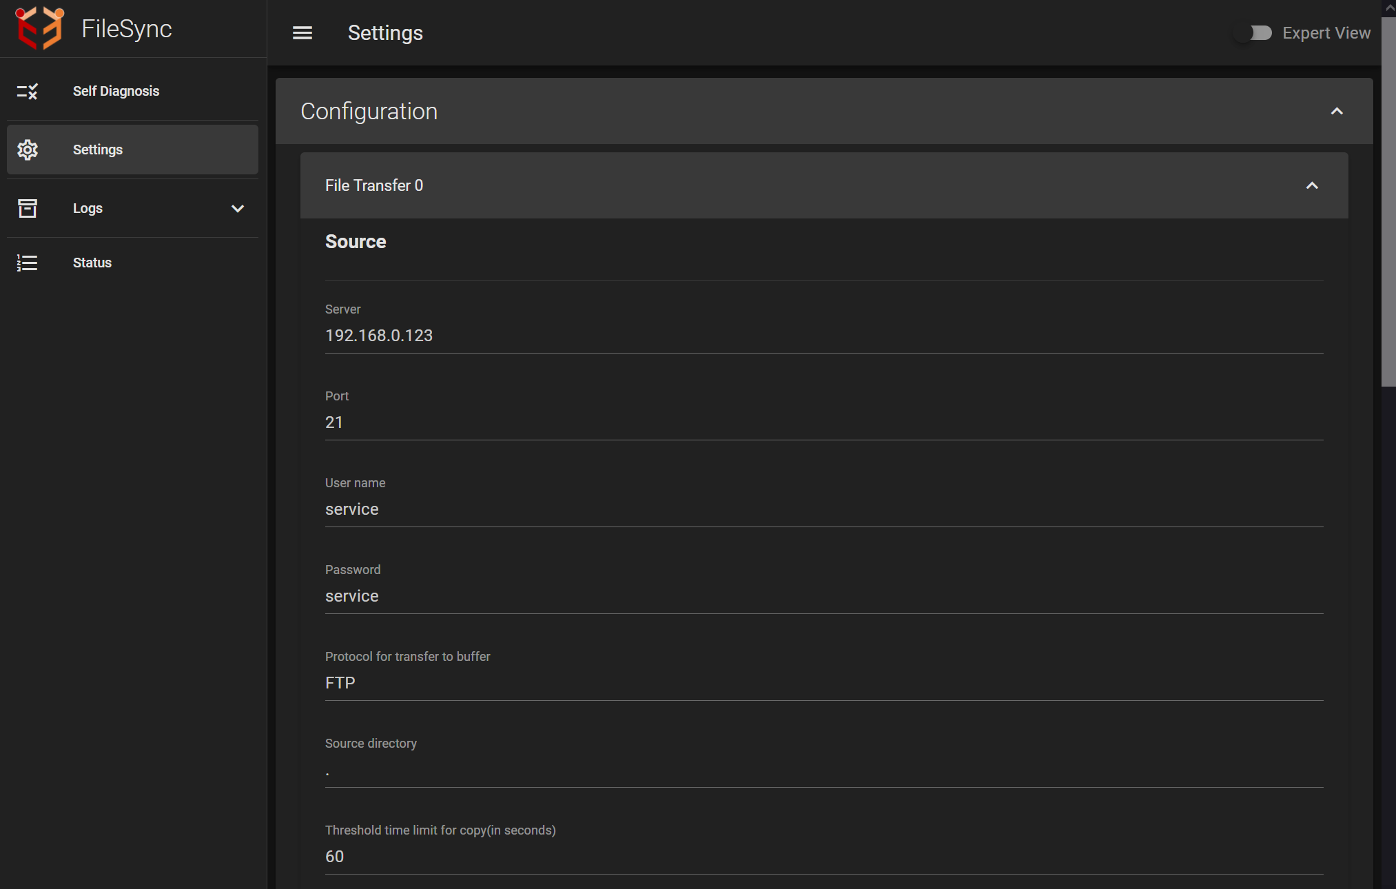The image size is (1396, 889).
Task: Click the Settings gear icon
Action: tap(28, 150)
